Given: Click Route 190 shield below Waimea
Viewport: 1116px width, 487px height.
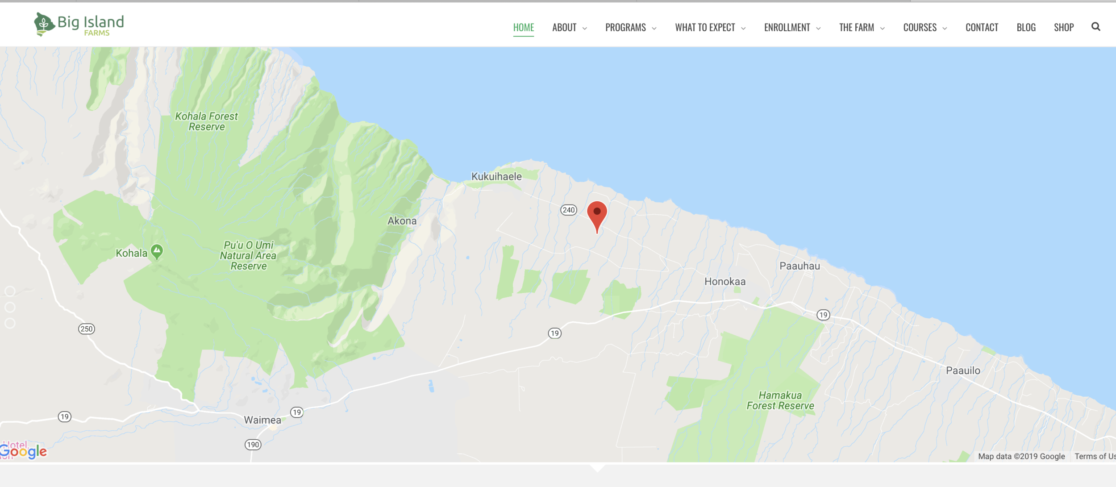Looking at the screenshot, I should [x=253, y=444].
